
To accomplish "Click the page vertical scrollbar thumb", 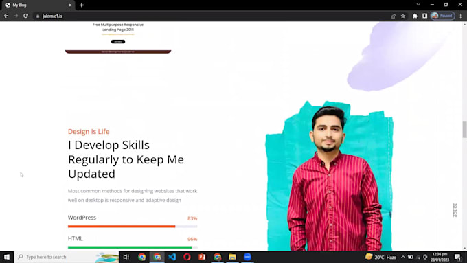I will [x=464, y=129].
